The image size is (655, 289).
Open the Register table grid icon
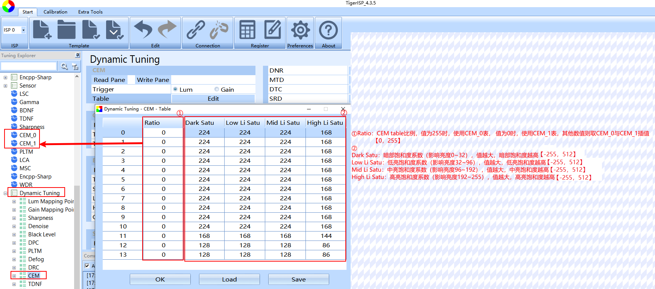[x=248, y=30]
